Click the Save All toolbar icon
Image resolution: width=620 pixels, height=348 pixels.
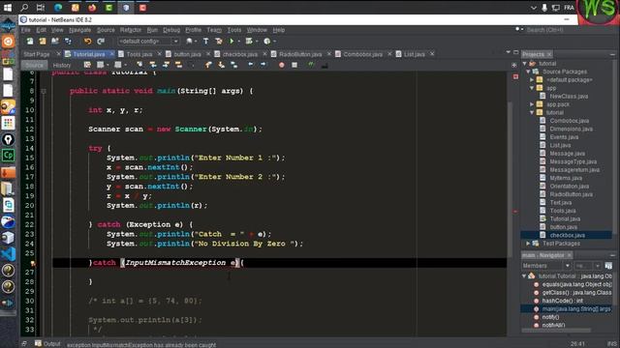click(68, 41)
